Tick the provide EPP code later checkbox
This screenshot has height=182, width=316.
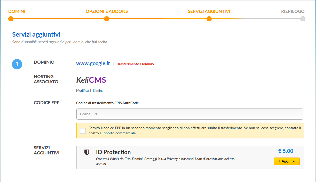(x=83, y=131)
